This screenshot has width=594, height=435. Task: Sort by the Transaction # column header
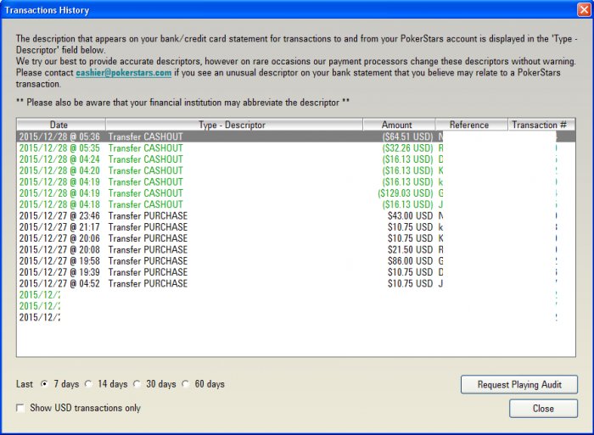(x=541, y=125)
